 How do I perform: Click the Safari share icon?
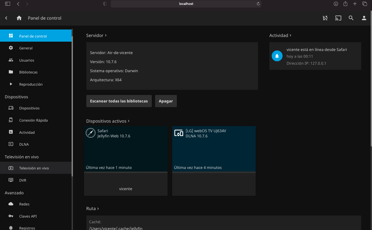(x=345, y=4)
